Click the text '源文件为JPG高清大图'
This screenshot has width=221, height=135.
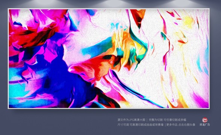[132, 120]
